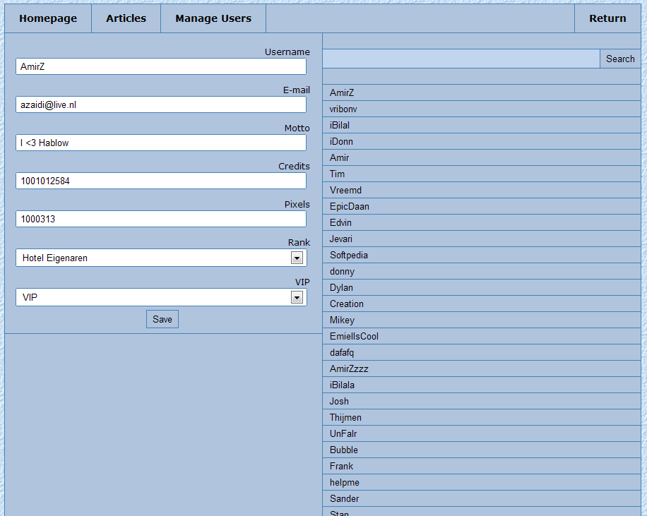Click the Credits input field
This screenshot has width=647, height=516.
161,181
